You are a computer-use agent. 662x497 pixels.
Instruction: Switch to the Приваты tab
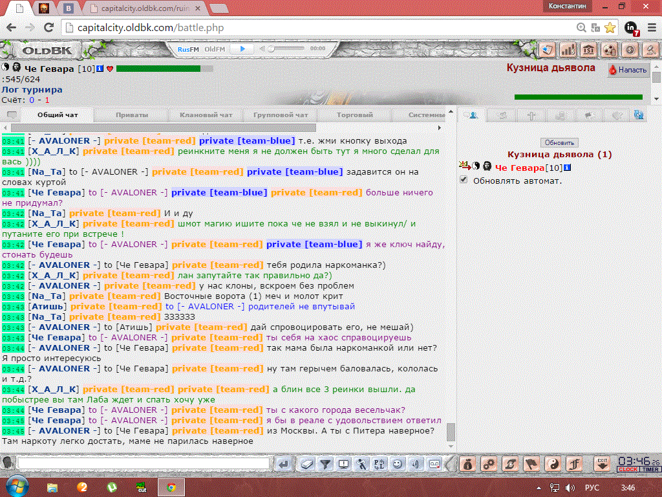[132, 115]
